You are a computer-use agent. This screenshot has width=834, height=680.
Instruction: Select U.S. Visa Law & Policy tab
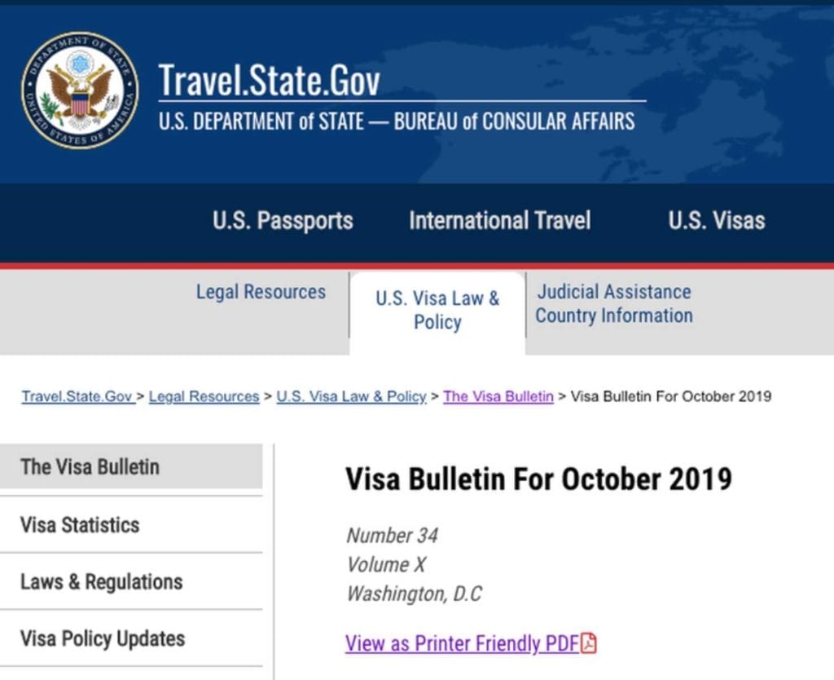coord(437,310)
